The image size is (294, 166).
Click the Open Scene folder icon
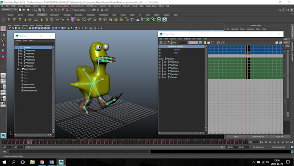(x=24, y=10)
